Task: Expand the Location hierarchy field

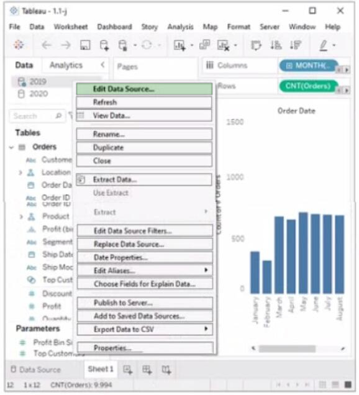Action: [x=20, y=173]
